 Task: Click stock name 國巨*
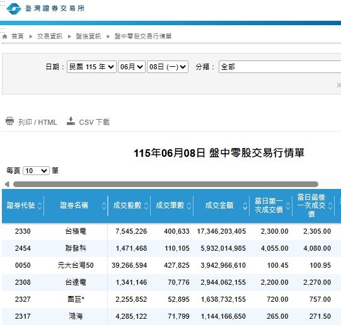[x=76, y=299]
